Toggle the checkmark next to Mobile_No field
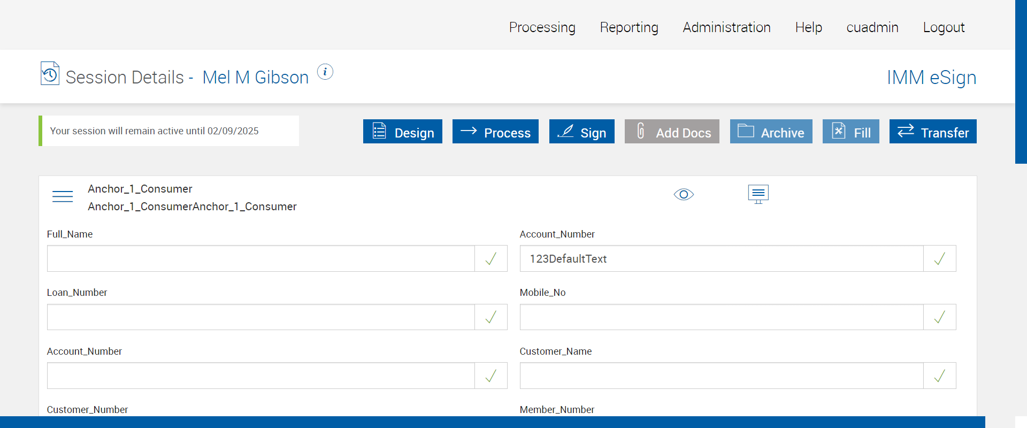Viewport: 1027px width, 428px height. coord(939,317)
